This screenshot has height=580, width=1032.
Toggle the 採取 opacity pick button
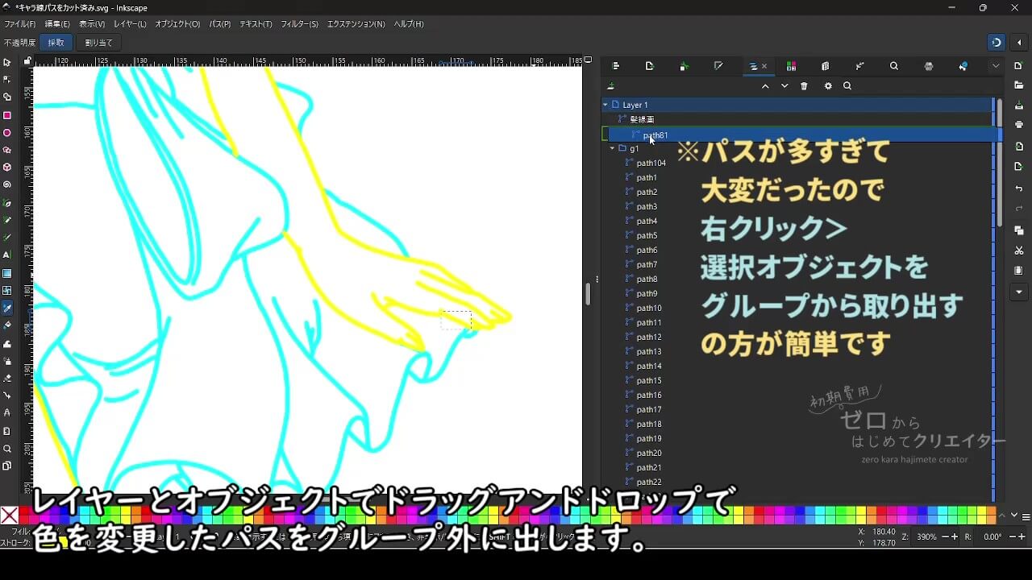(x=56, y=43)
